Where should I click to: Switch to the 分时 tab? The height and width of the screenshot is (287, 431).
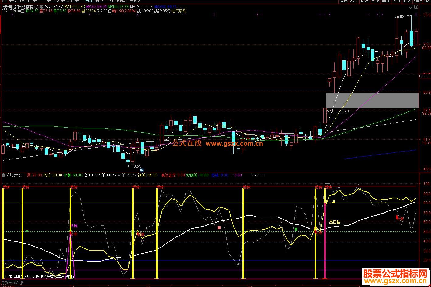(13, 1)
